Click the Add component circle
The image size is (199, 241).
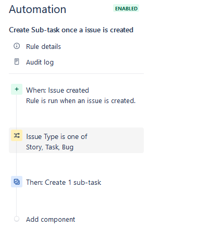click(17, 219)
